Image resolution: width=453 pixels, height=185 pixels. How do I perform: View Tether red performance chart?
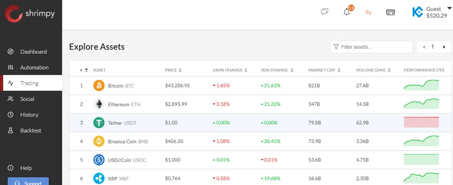pyautogui.click(x=421, y=122)
